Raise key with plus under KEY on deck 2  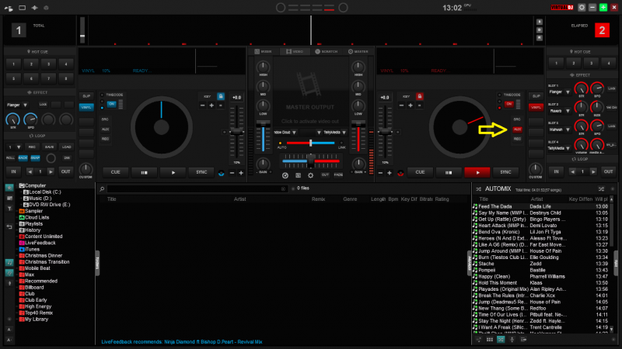[x=411, y=105]
